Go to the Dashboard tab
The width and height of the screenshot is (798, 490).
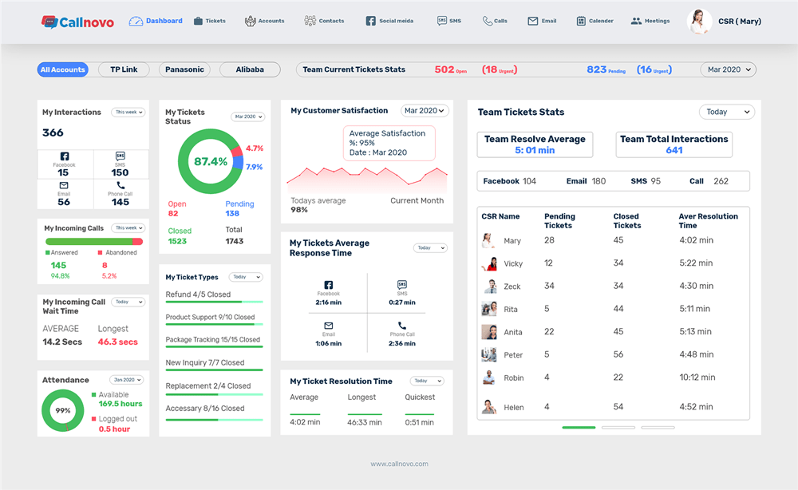point(156,21)
